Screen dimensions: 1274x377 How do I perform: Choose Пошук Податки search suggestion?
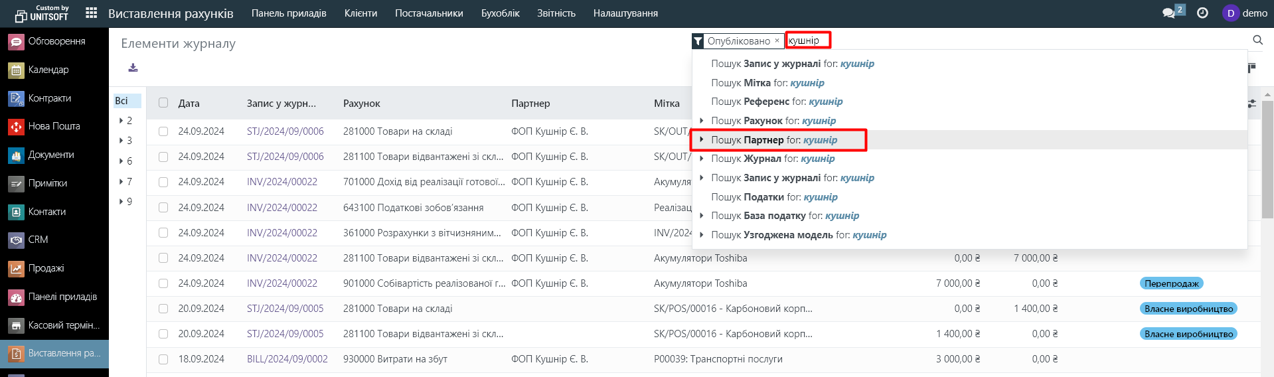774,197
